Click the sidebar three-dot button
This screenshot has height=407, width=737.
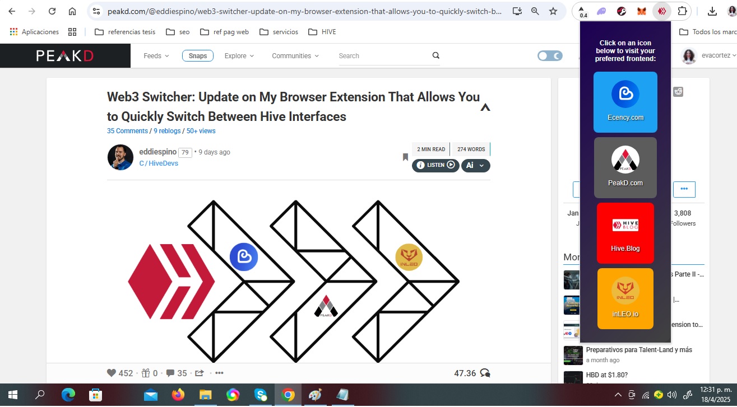pos(684,189)
